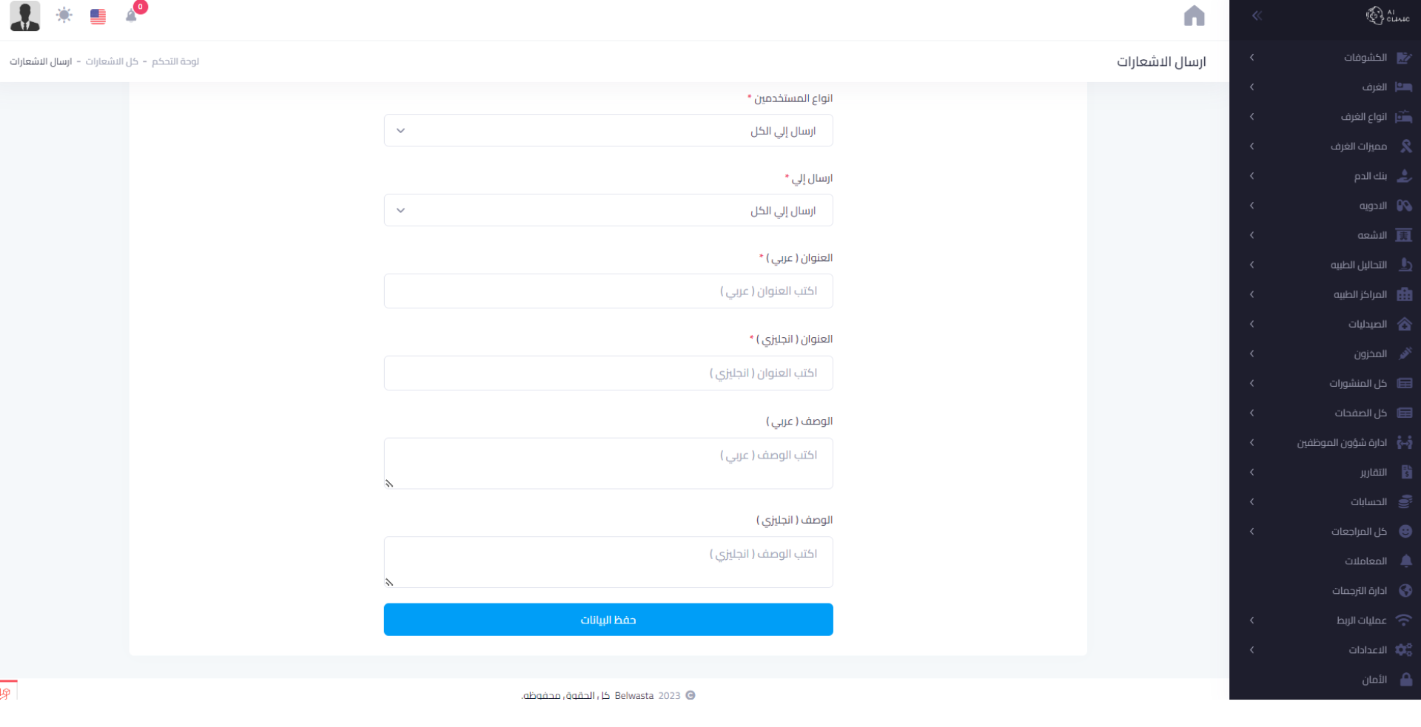
Task: Click the pharmacies (الصيدليات) icon
Action: pos(1404,324)
